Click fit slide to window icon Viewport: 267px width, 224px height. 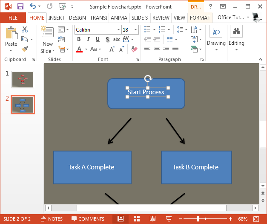[256, 219]
